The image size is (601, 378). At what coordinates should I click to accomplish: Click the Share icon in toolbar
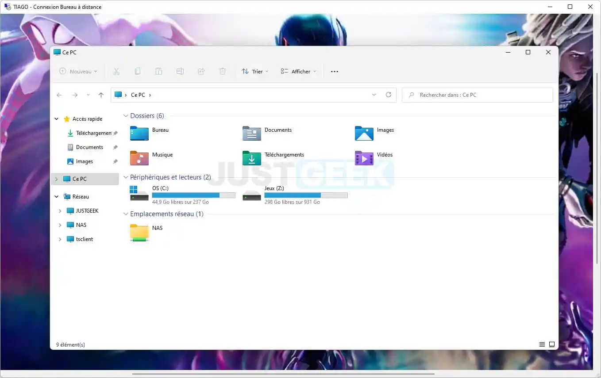click(201, 71)
